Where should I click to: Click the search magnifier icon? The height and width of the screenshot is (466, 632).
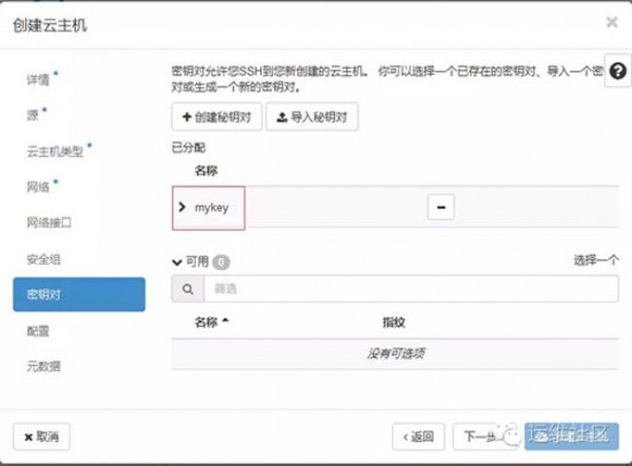coord(187,288)
